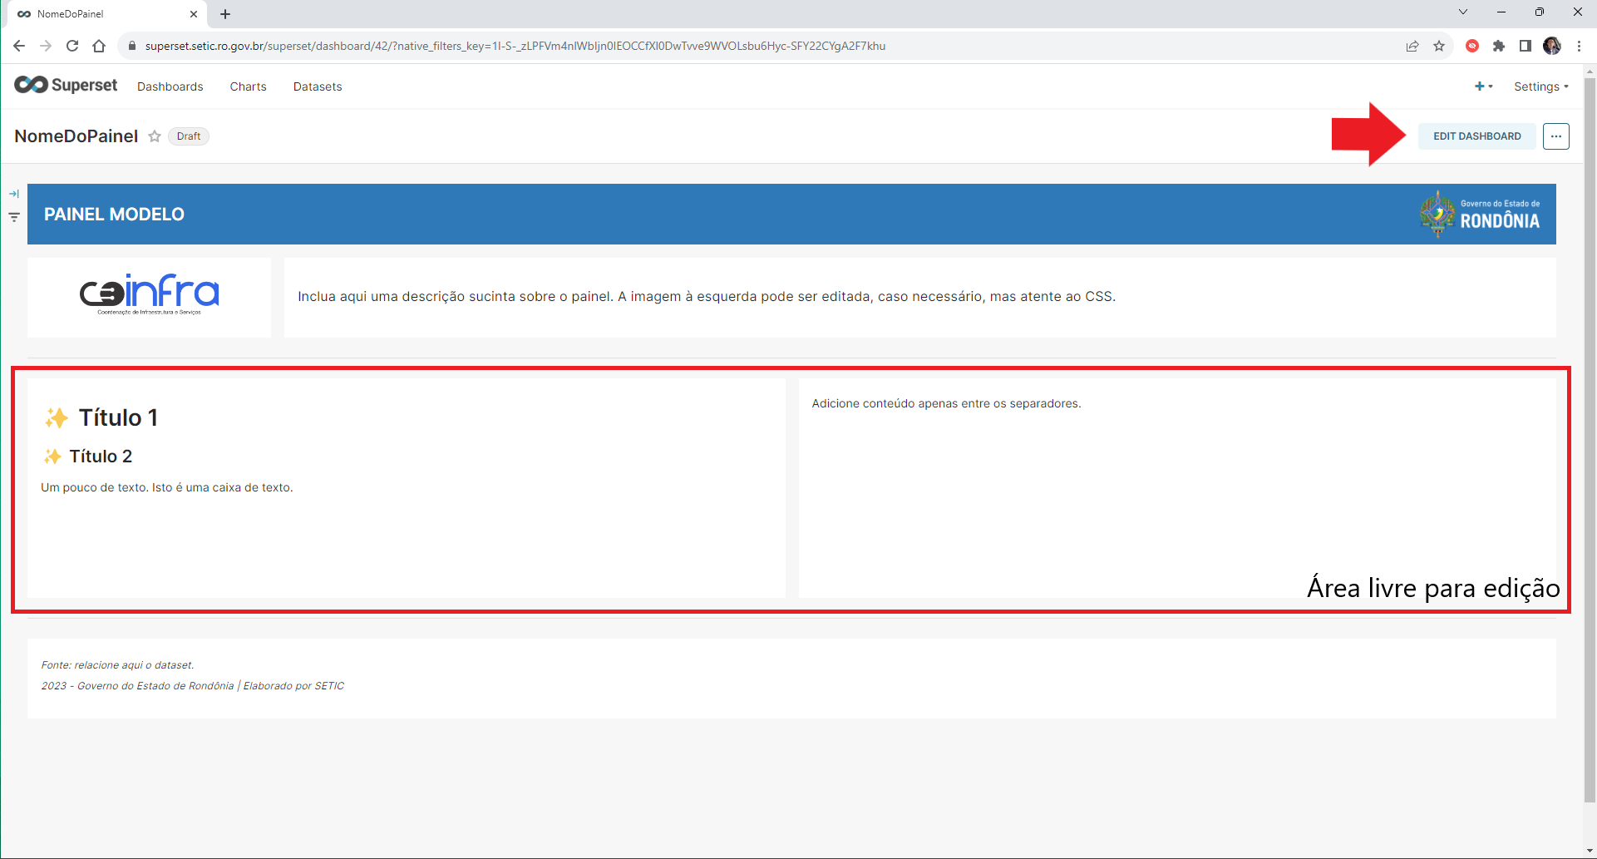Expand the filter bar arrow icon
The image size is (1597, 859).
(x=14, y=194)
